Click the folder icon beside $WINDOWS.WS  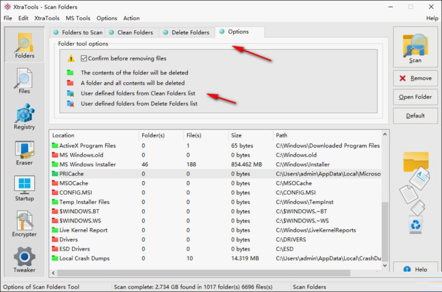55,220
